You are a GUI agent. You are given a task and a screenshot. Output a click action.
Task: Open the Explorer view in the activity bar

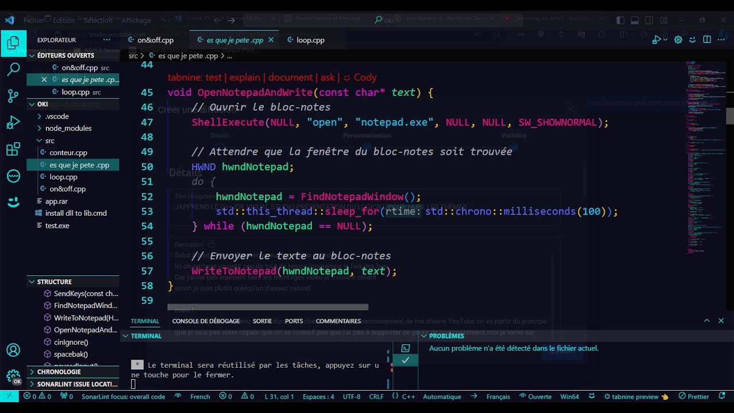pyautogui.click(x=13, y=43)
